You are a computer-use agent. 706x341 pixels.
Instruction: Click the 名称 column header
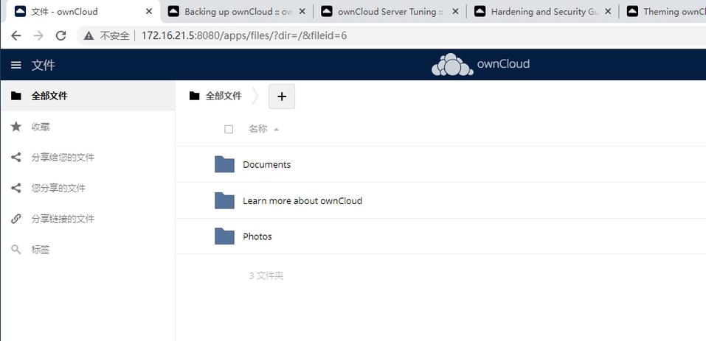[x=258, y=130]
